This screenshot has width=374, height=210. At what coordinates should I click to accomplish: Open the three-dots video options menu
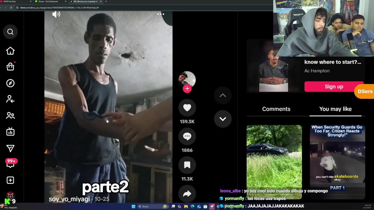pyautogui.click(x=161, y=14)
